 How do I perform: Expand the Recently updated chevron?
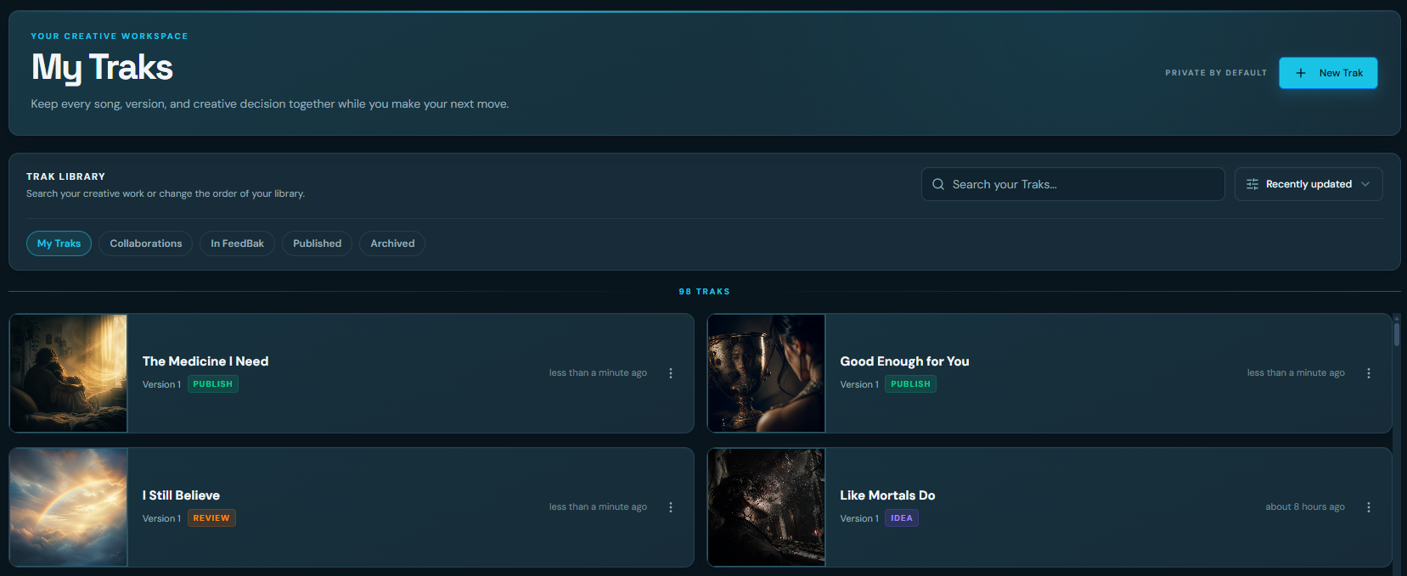1365,184
